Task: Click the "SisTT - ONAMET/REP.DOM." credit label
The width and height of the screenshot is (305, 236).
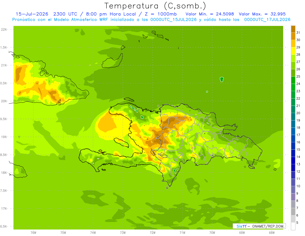Action: pos(259,226)
